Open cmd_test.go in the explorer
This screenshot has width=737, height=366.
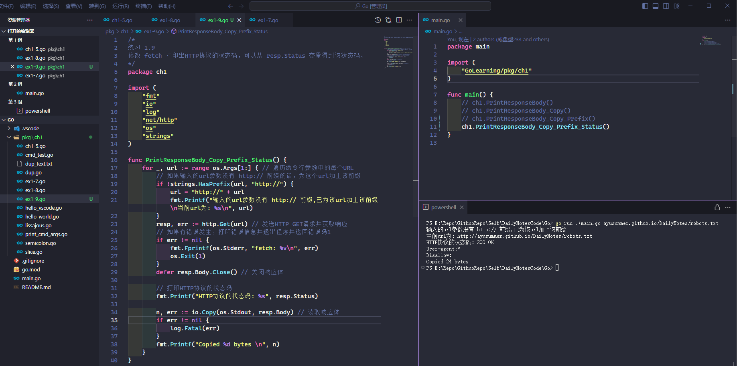point(49,155)
